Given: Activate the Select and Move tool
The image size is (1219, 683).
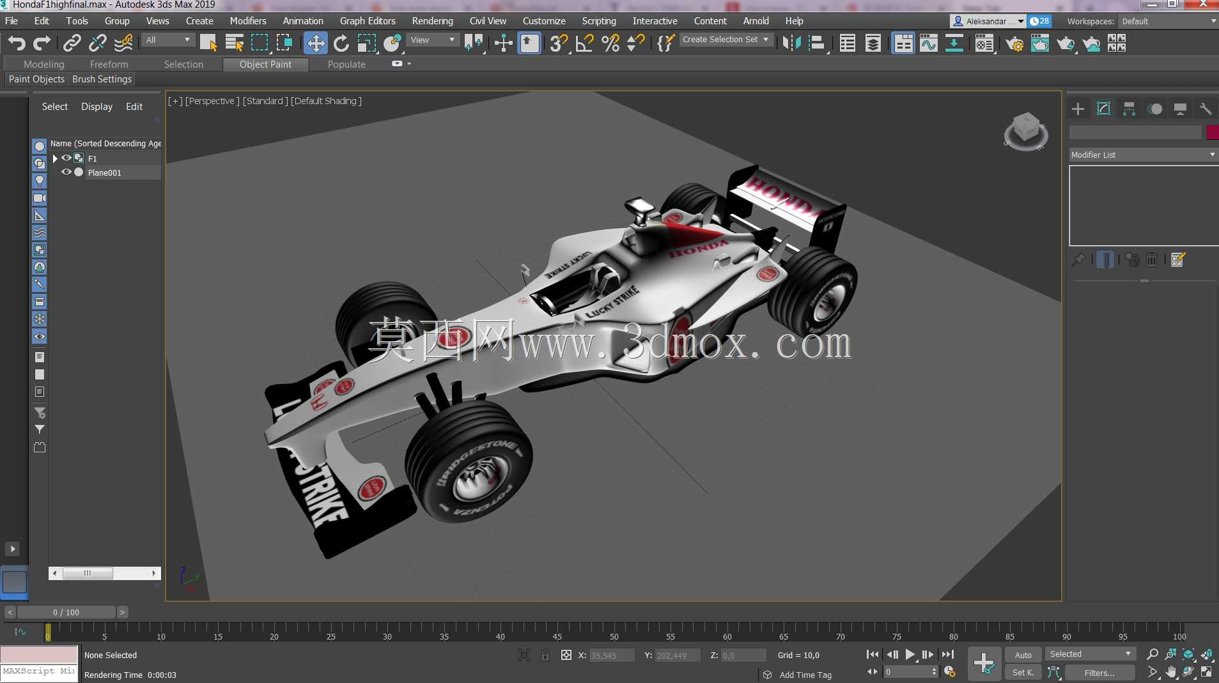Looking at the screenshot, I should pos(316,43).
